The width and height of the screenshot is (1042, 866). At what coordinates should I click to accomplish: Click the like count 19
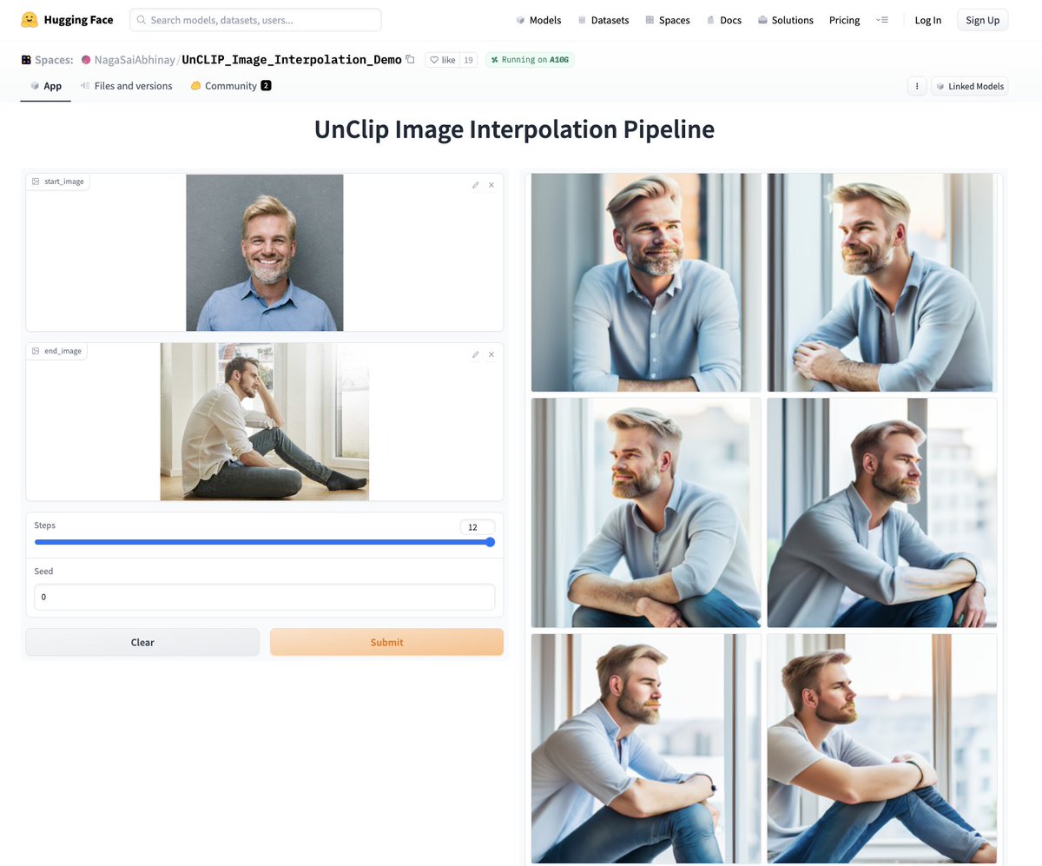tap(468, 60)
